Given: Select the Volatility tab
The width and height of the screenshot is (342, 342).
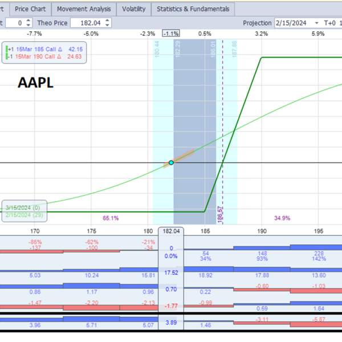Looking at the screenshot, I should [134, 9].
